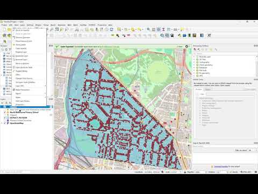The width and height of the screenshot is (258, 194).
Task: Click the Scripts icon in Processing Toolbox
Action: tap(199, 50)
